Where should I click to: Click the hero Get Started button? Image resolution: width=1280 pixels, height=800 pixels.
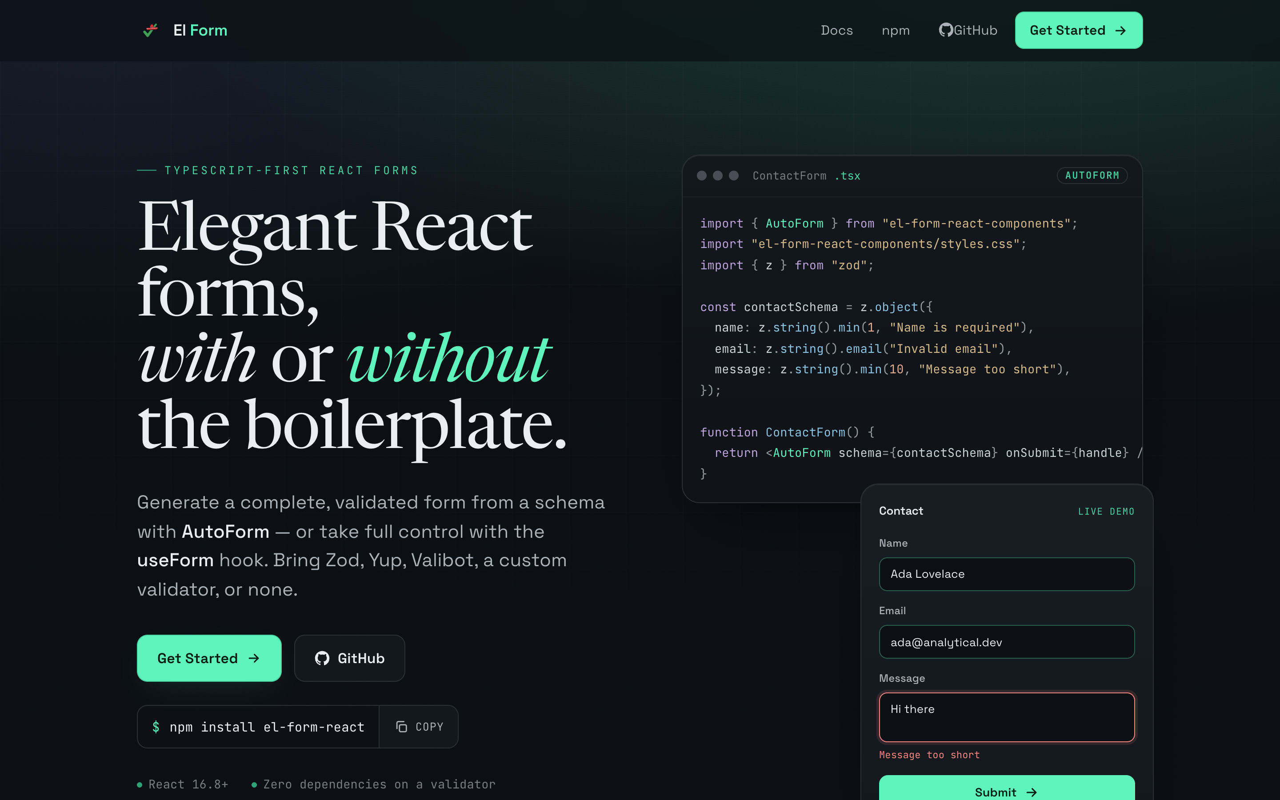209,658
